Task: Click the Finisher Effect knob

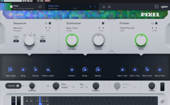Action: click(141, 40)
